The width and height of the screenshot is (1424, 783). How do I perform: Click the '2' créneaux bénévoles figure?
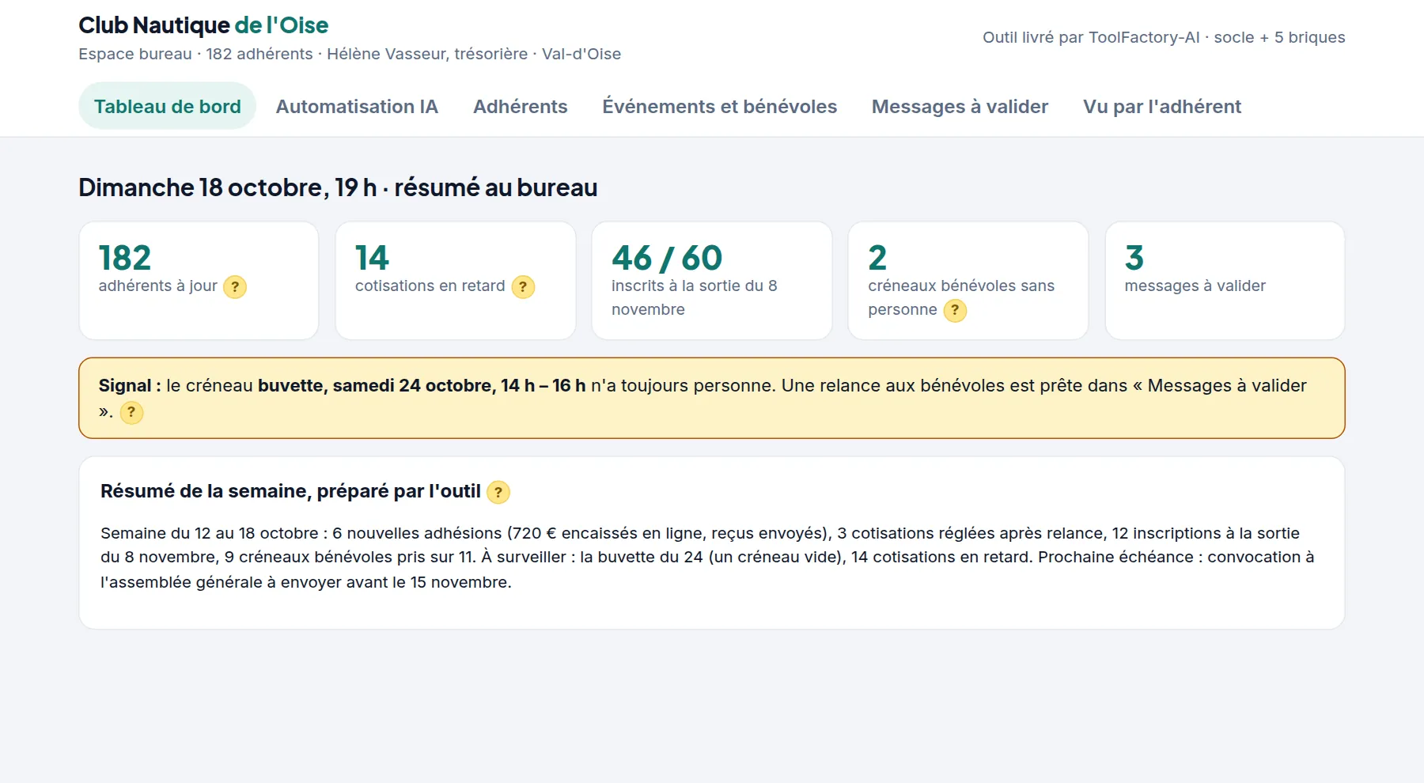[x=877, y=258]
